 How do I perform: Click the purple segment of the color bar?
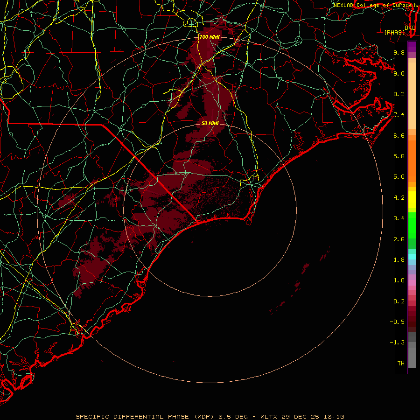(412, 47)
